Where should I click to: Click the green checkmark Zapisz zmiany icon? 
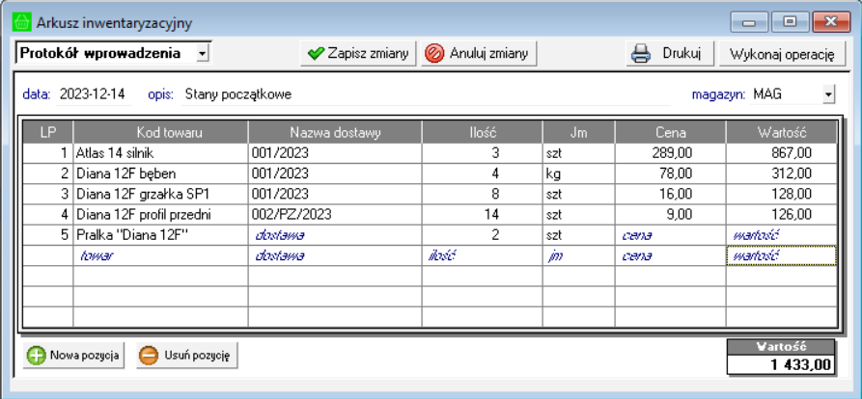pos(315,54)
